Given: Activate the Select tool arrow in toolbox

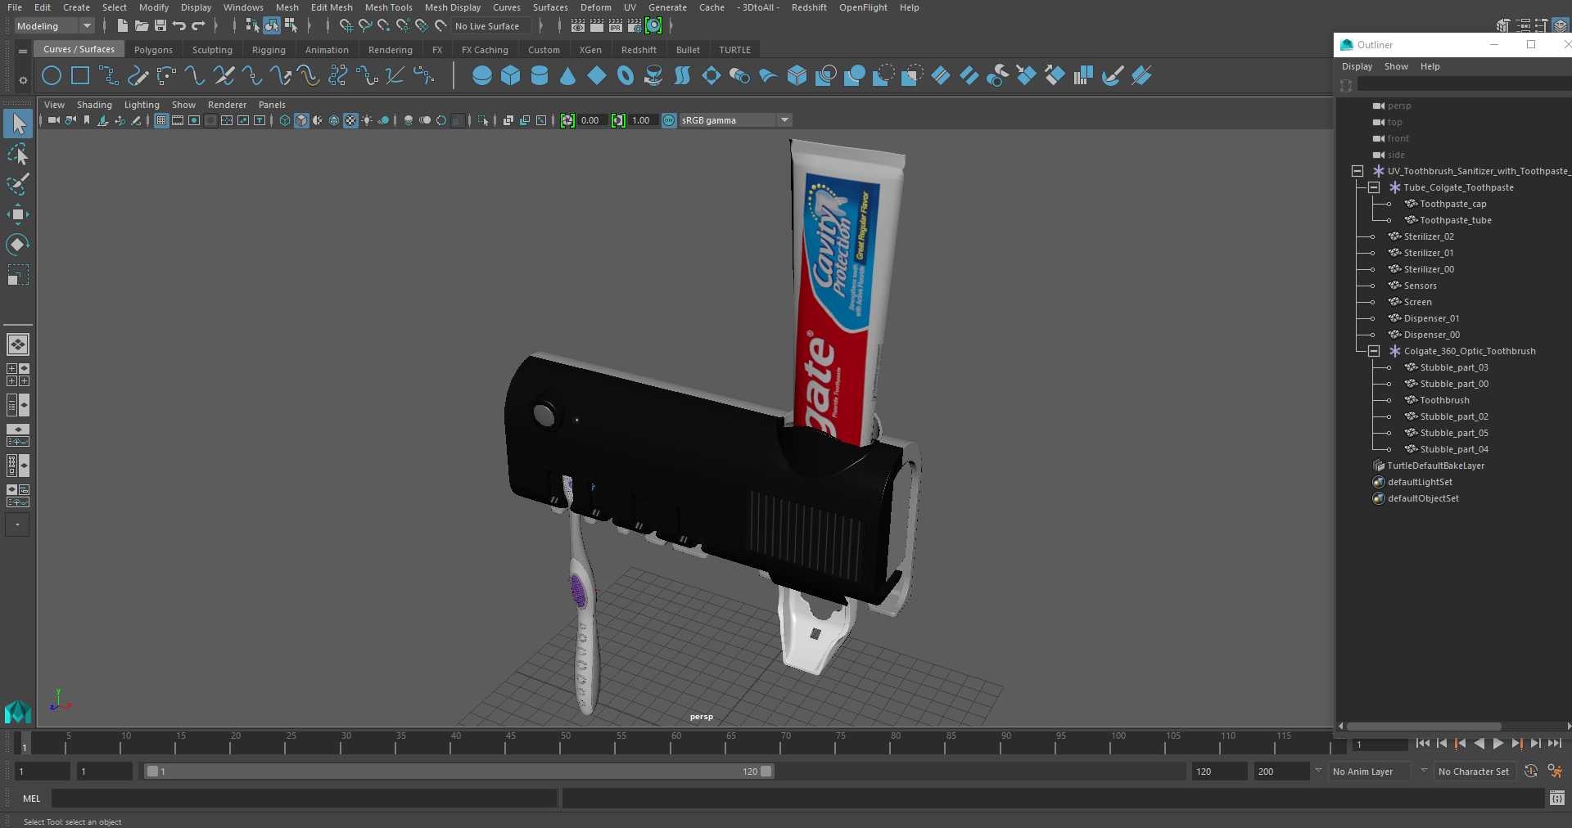Looking at the screenshot, I should point(17,124).
